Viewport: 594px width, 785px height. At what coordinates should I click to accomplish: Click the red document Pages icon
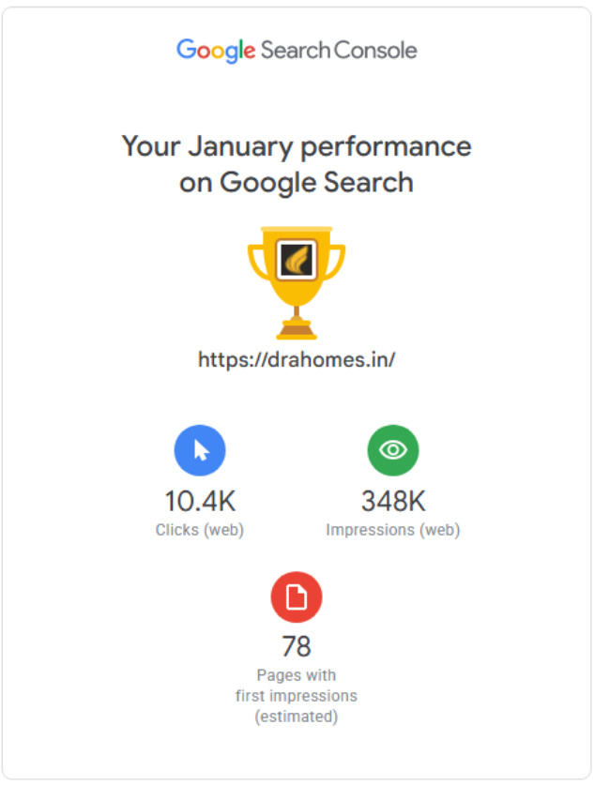coord(297,596)
